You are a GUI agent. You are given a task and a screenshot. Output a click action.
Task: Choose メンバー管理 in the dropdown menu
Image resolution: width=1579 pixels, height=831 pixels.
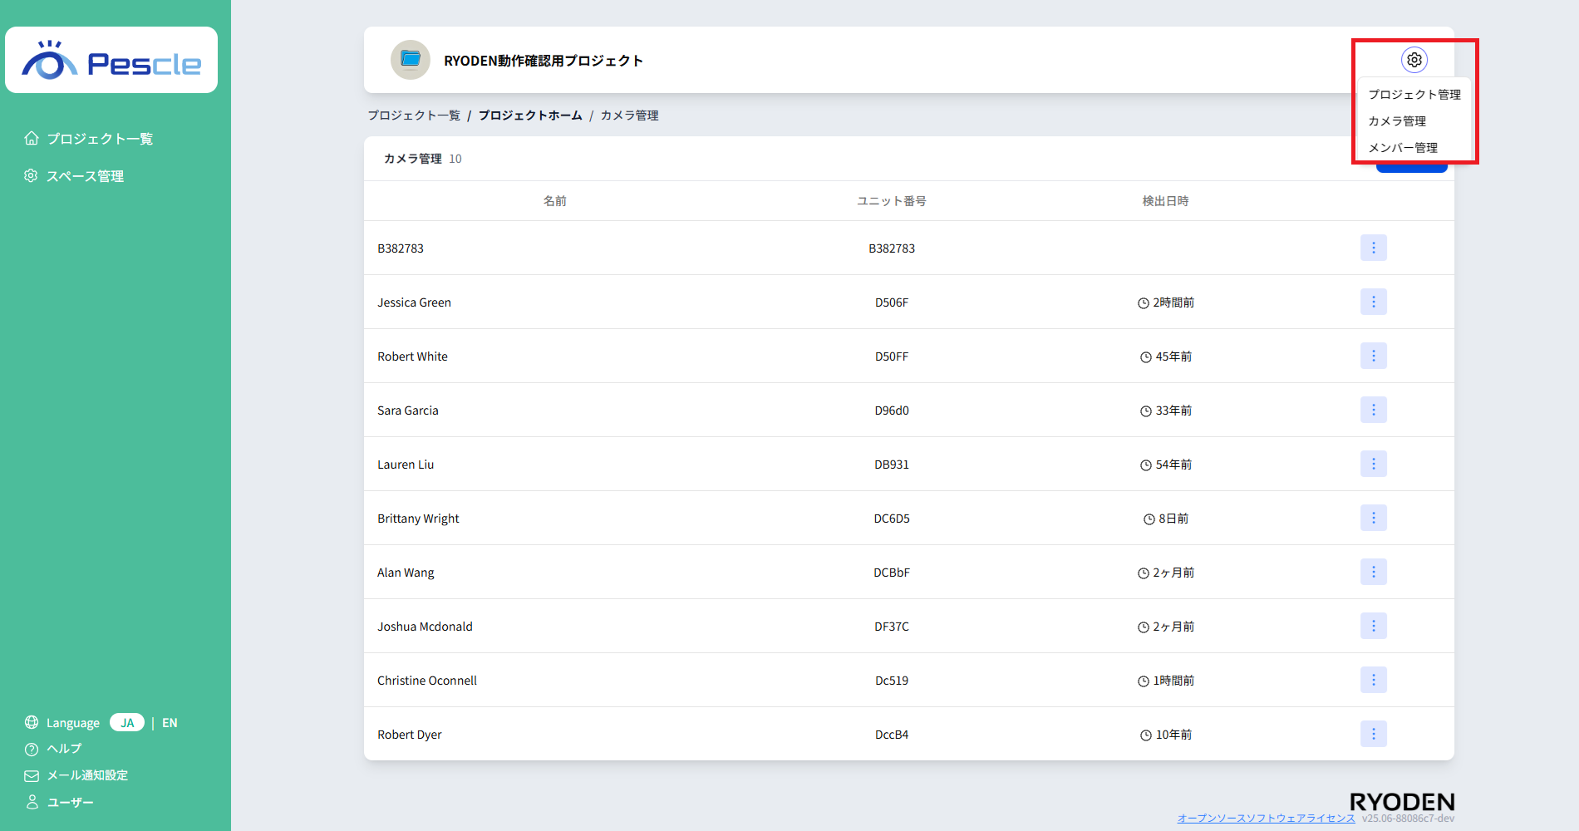coord(1403,148)
